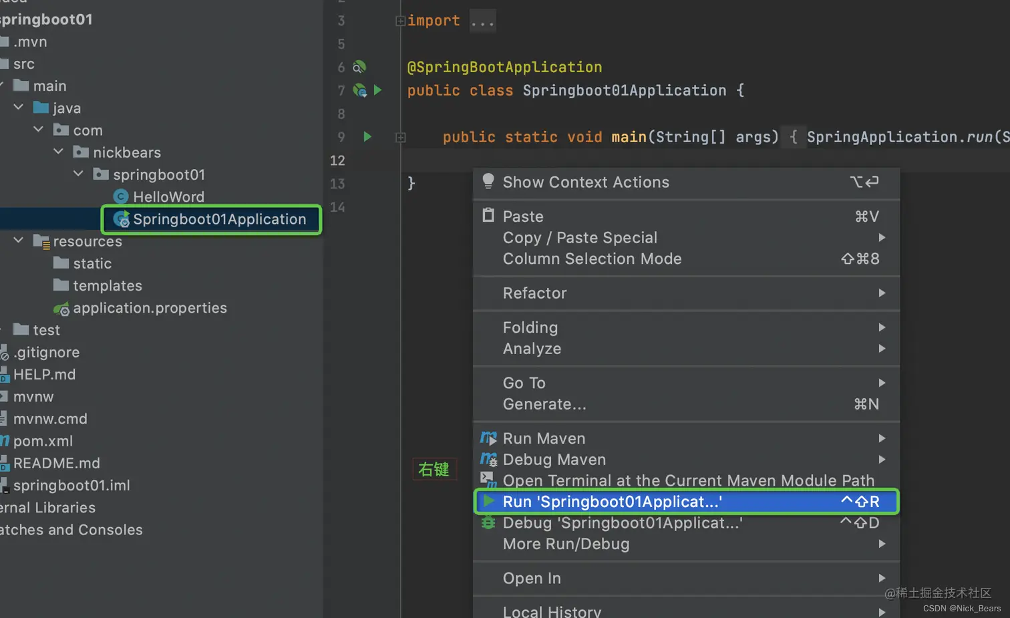Collapse the nickbears package chevron
1010x618 pixels.
tap(59, 152)
